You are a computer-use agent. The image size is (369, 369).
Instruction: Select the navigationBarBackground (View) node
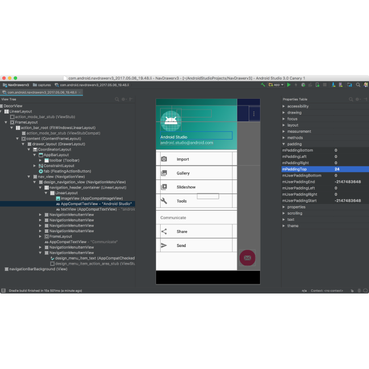point(36,269)
